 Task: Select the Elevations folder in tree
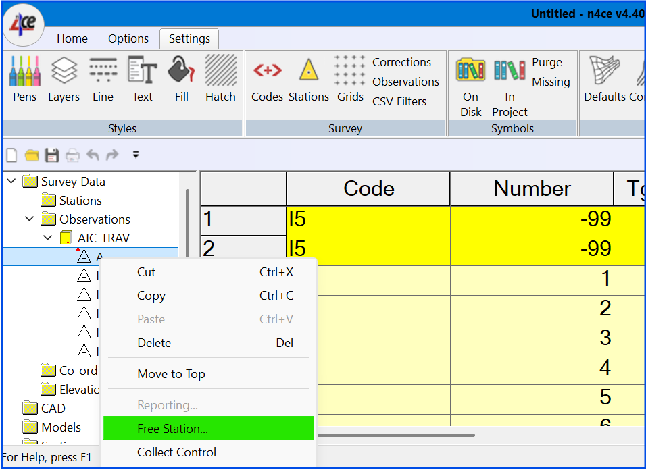click(x=70, y=390)
